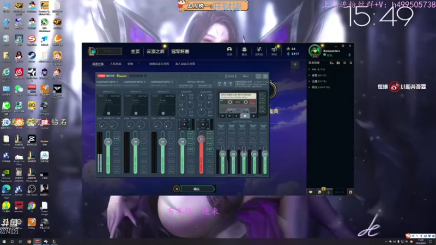Toggle first master bus Normal mode button

(x=221, y=126)
